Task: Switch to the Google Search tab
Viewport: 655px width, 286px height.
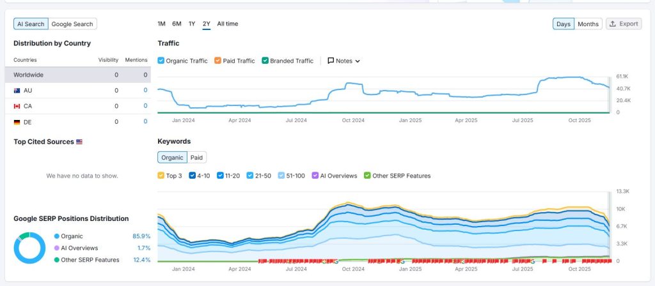Action: tap(72, 24)
